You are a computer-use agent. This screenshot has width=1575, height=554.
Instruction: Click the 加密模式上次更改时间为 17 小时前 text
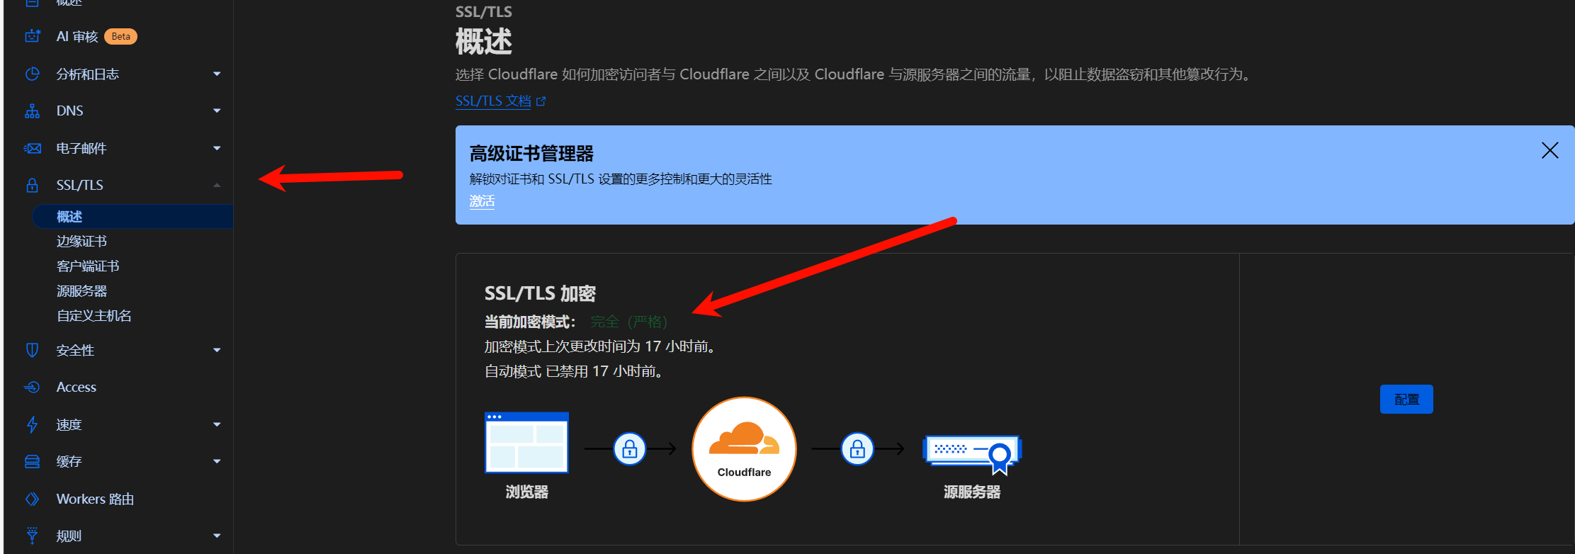601,346
